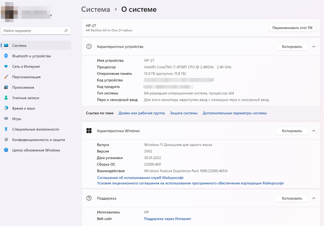This screenshot has width=324, height=226.
Task: Copy support info with Копировать
Action: pos(292,198)
